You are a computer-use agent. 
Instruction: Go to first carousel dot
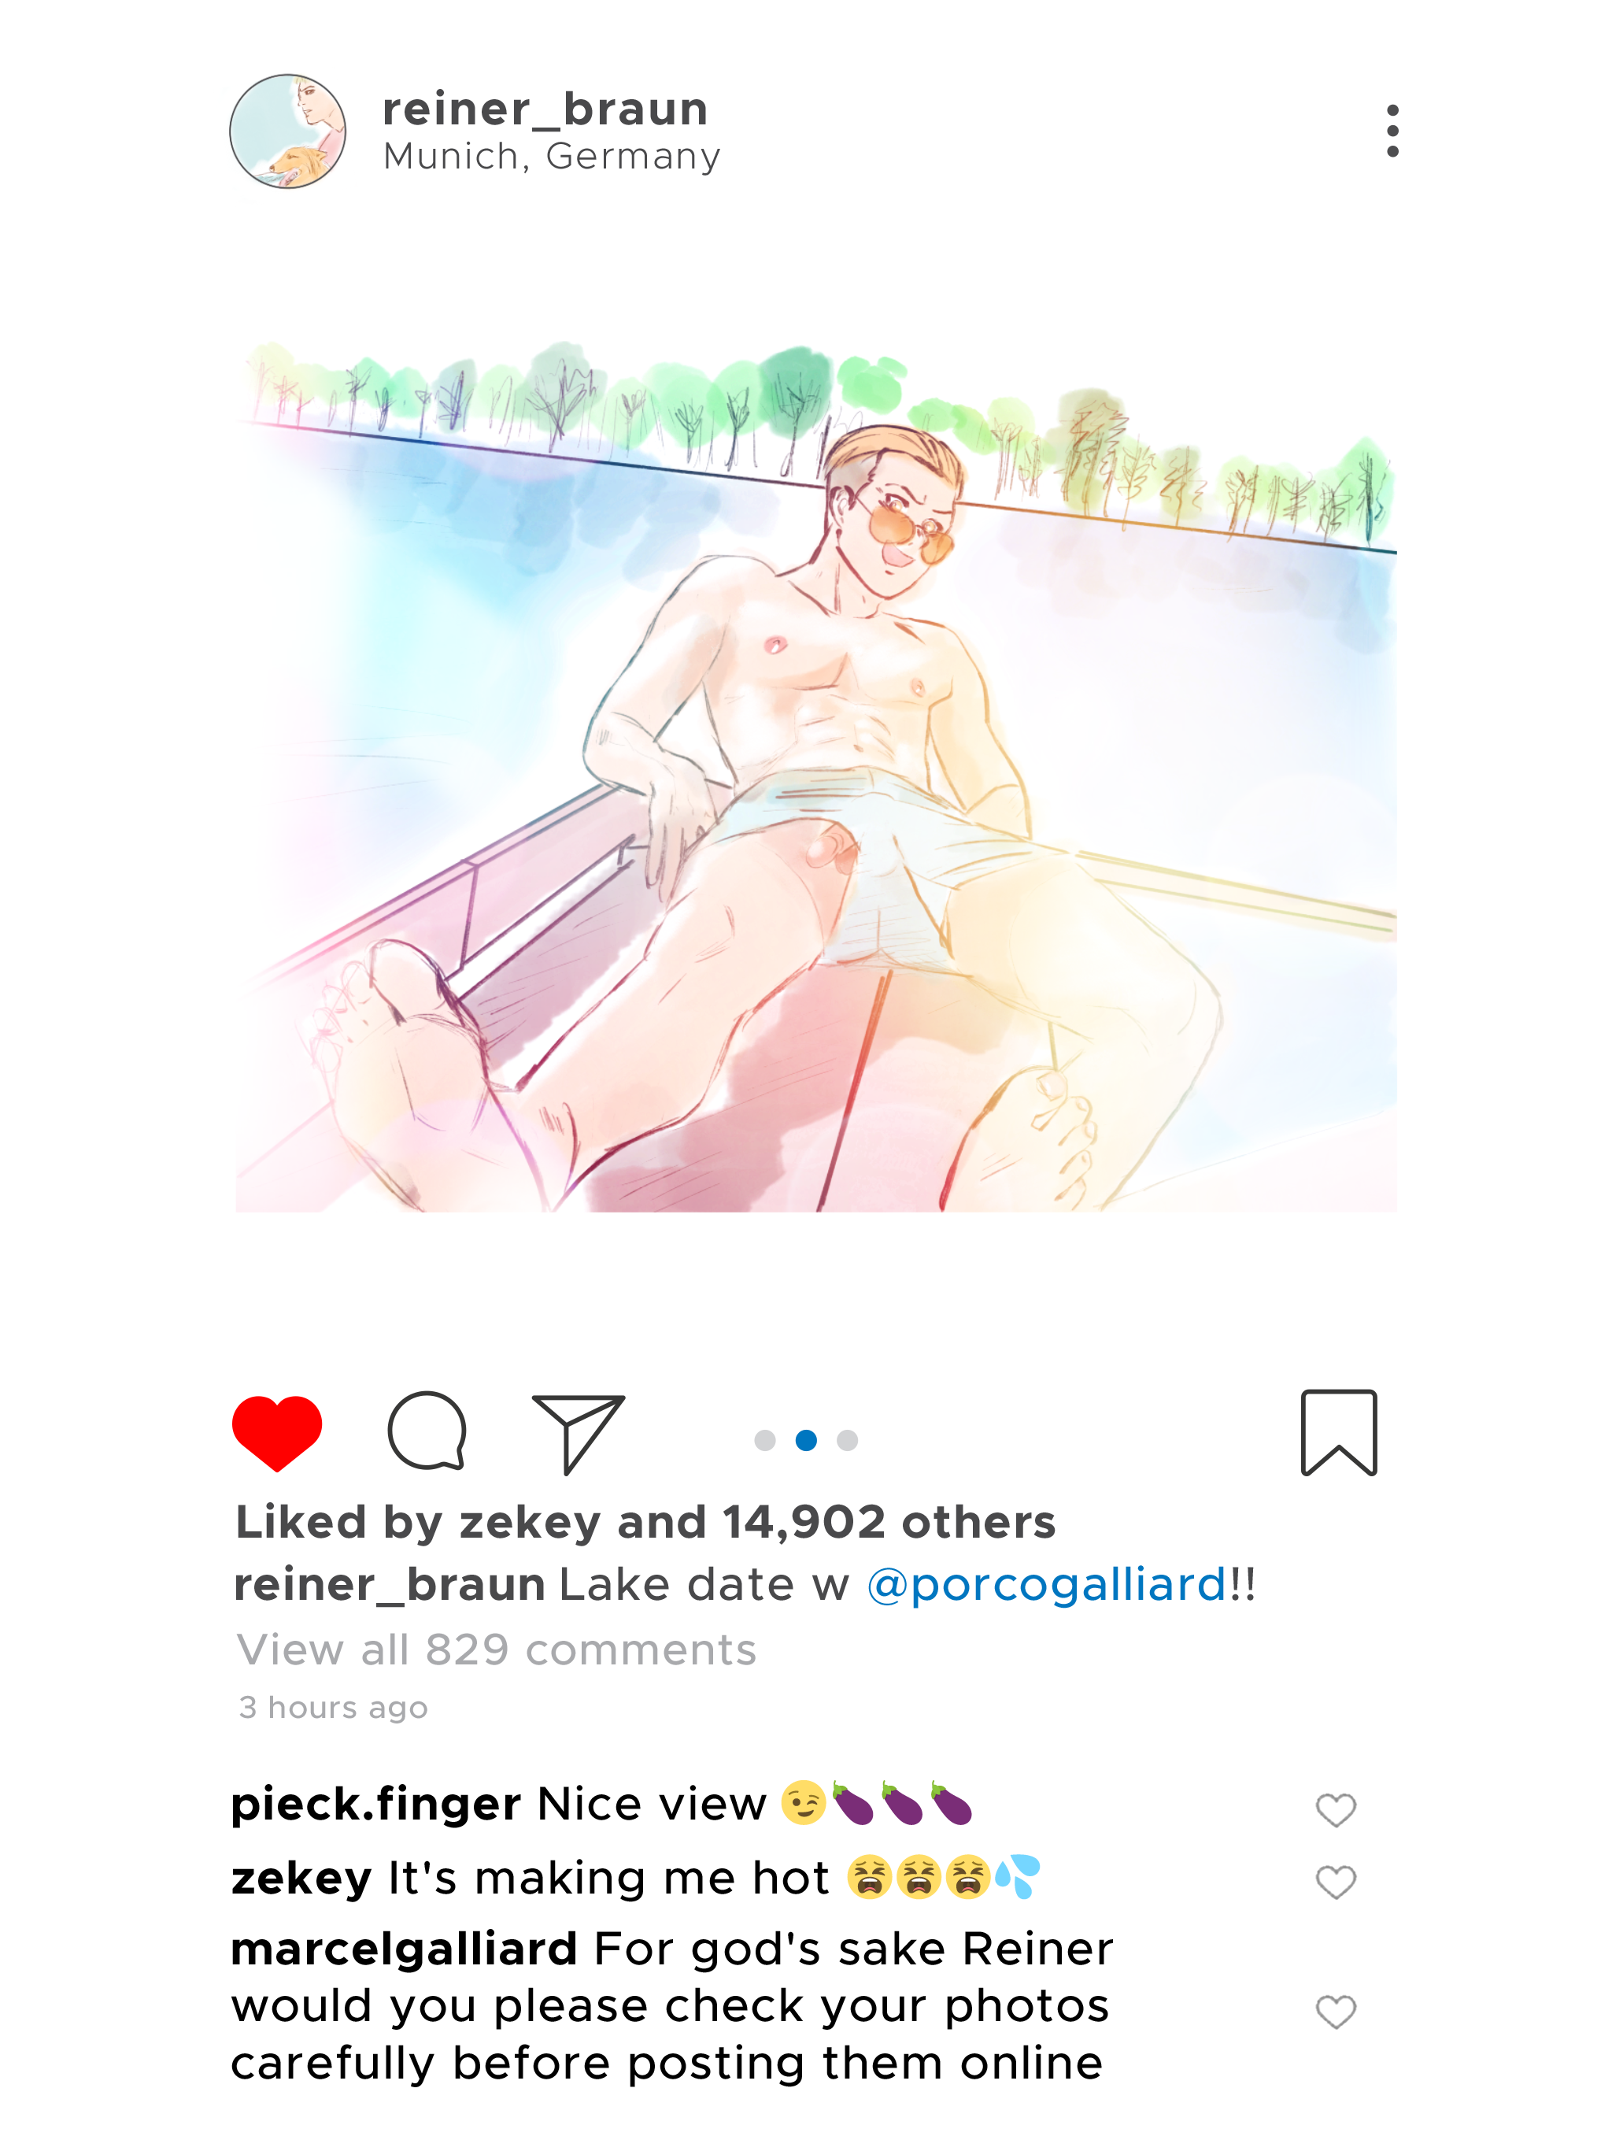click(x=765, y=1440)
